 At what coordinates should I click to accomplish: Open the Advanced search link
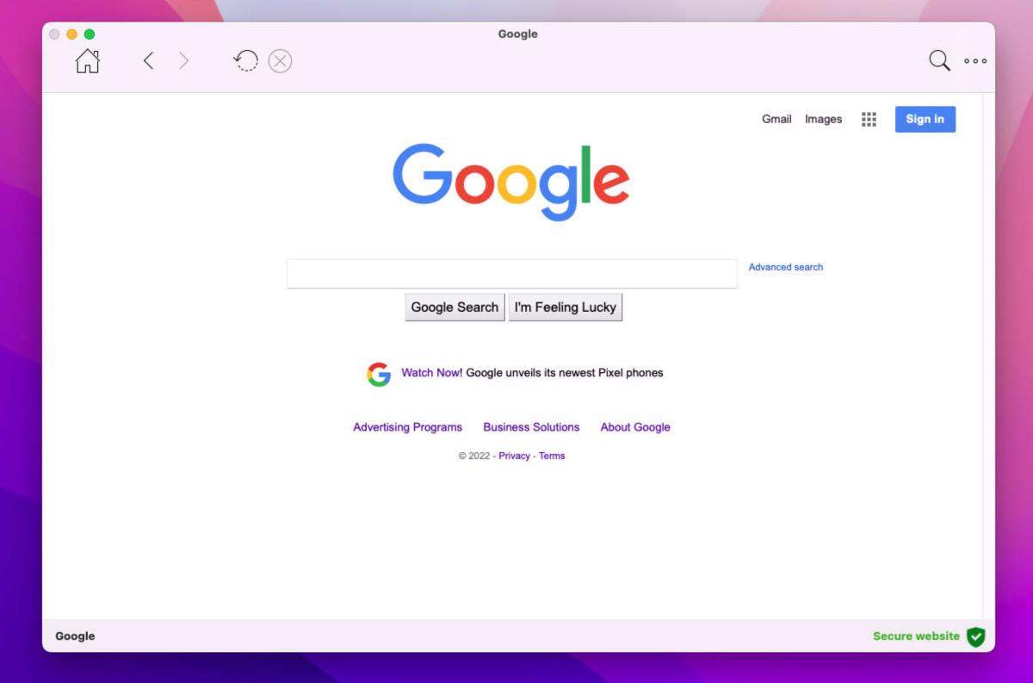coord(786,267)
